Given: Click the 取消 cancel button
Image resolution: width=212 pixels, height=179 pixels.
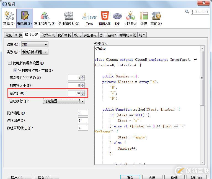Looking at the screenshot, I should point(174,177).
